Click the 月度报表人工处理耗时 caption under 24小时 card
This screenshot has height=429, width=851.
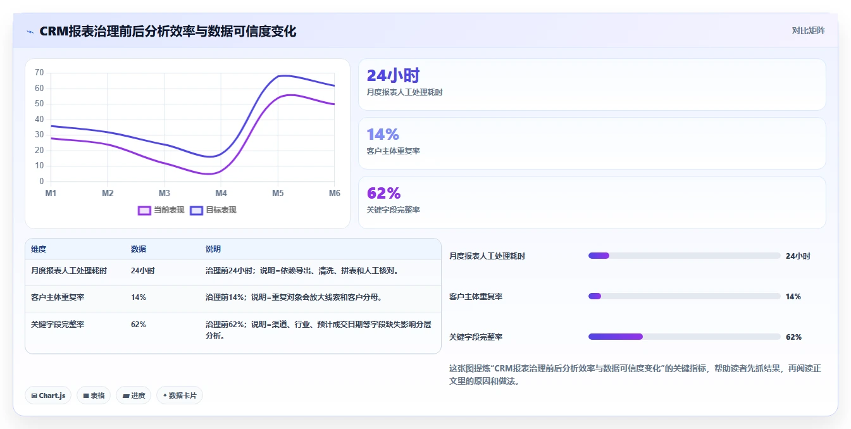(x=404, y=92)
